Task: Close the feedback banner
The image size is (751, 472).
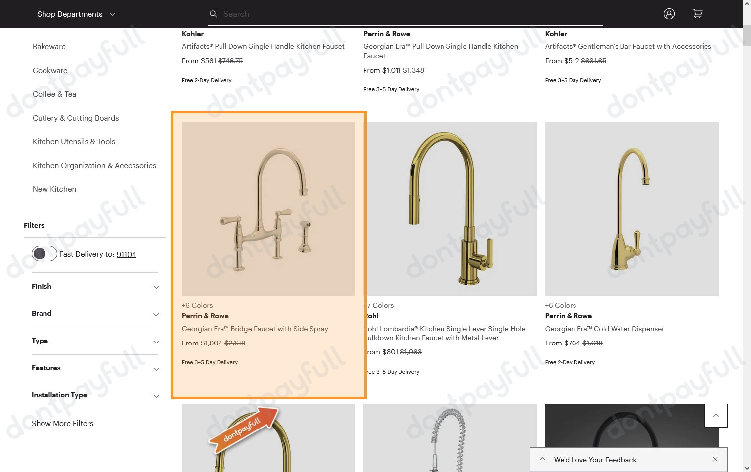Action: click(x=715, y=459)
